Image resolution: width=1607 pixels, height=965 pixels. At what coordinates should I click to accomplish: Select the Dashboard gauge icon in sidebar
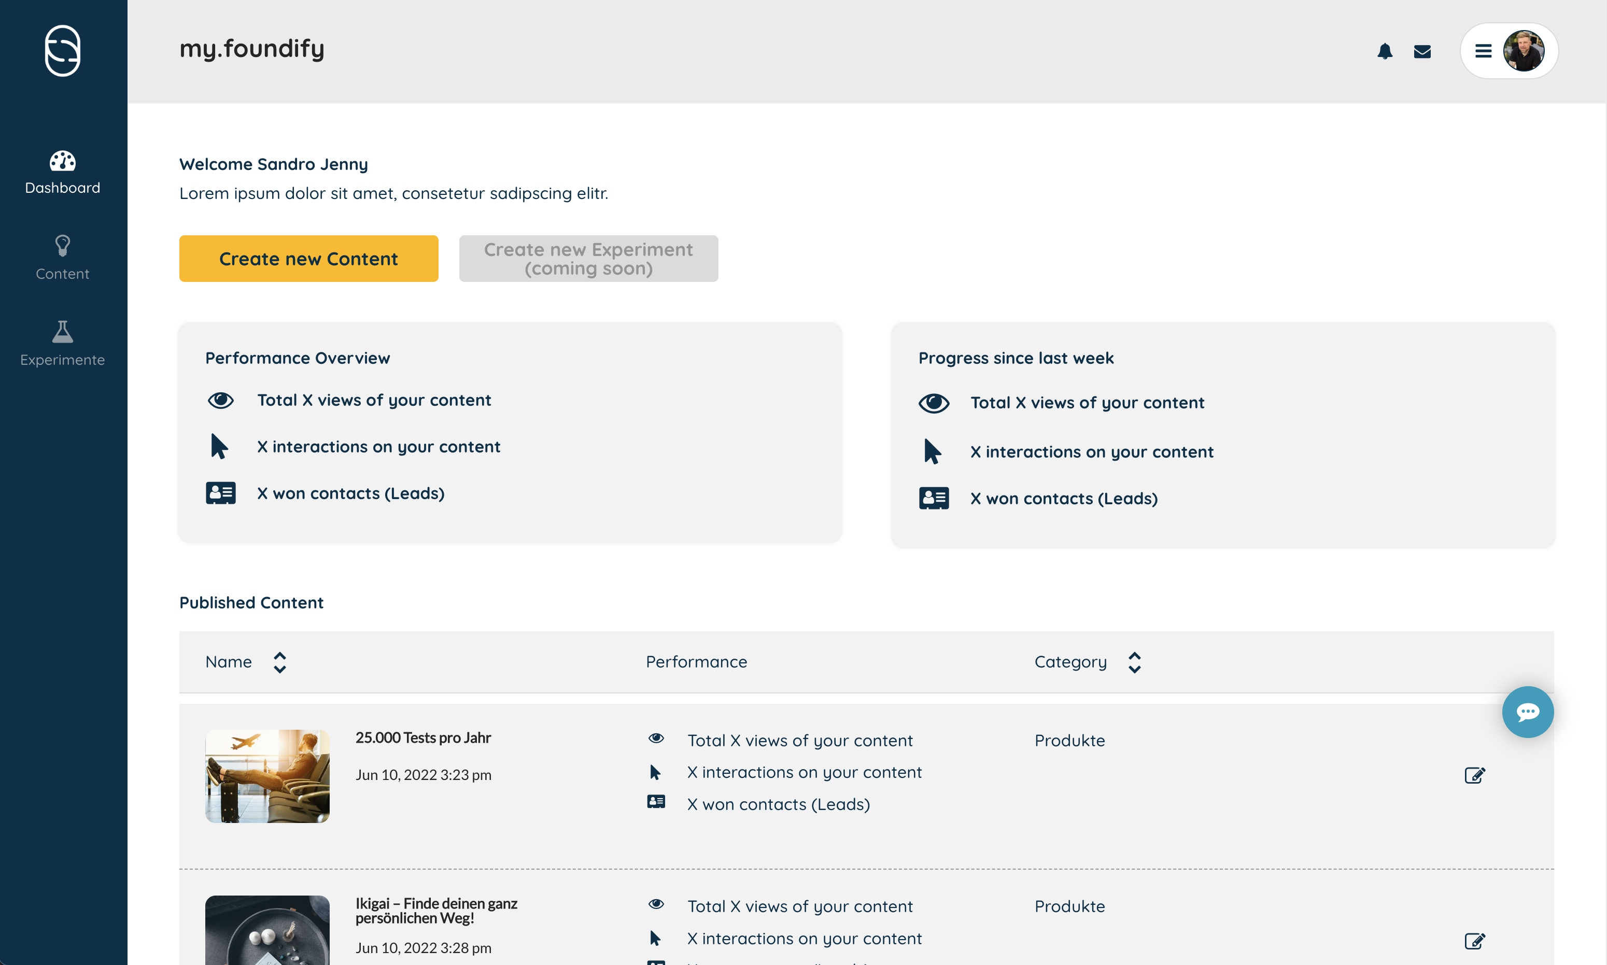click(62, 162)
